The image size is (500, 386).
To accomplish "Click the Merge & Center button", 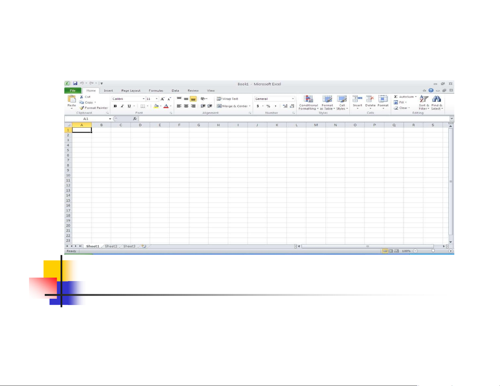I will (x=233, y=106).
